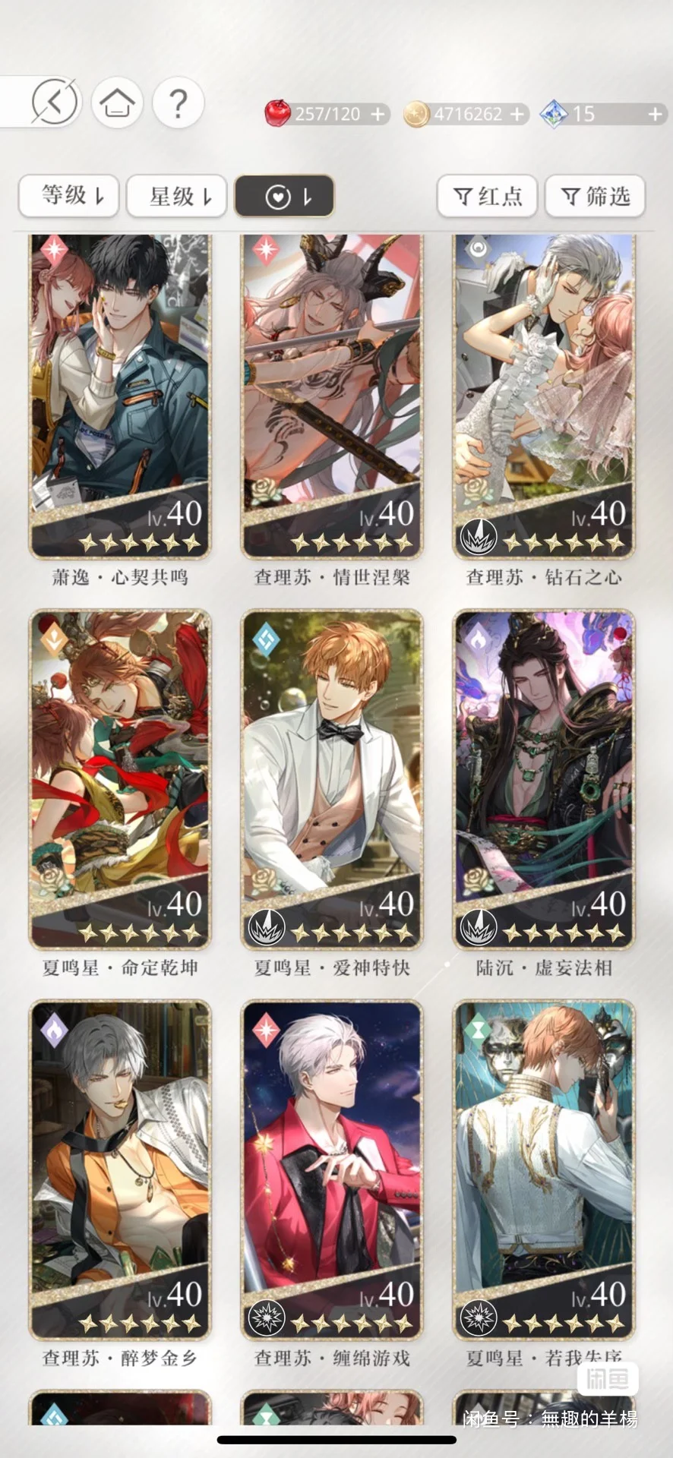The height and width of the screenshot is (1458, 673).
Task: Open card 查理苏·缠绵游戏
Action: (332, 1170)
